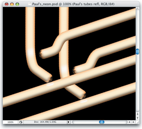Click charred tip of the left bent tube
This screenshot has width=142, height=129.
pos(50,79)
